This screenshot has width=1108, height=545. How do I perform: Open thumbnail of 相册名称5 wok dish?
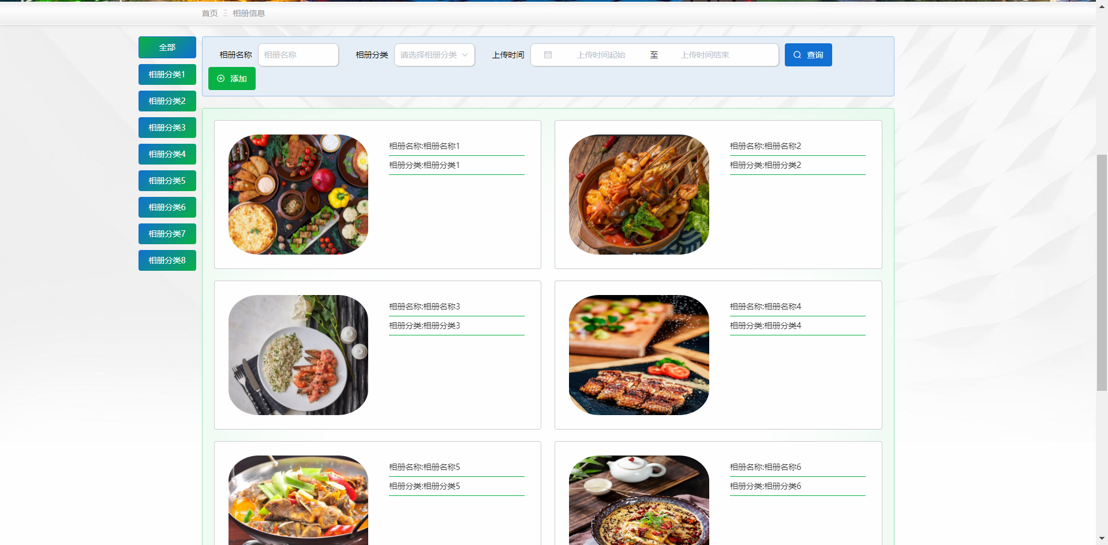(298, 500)
